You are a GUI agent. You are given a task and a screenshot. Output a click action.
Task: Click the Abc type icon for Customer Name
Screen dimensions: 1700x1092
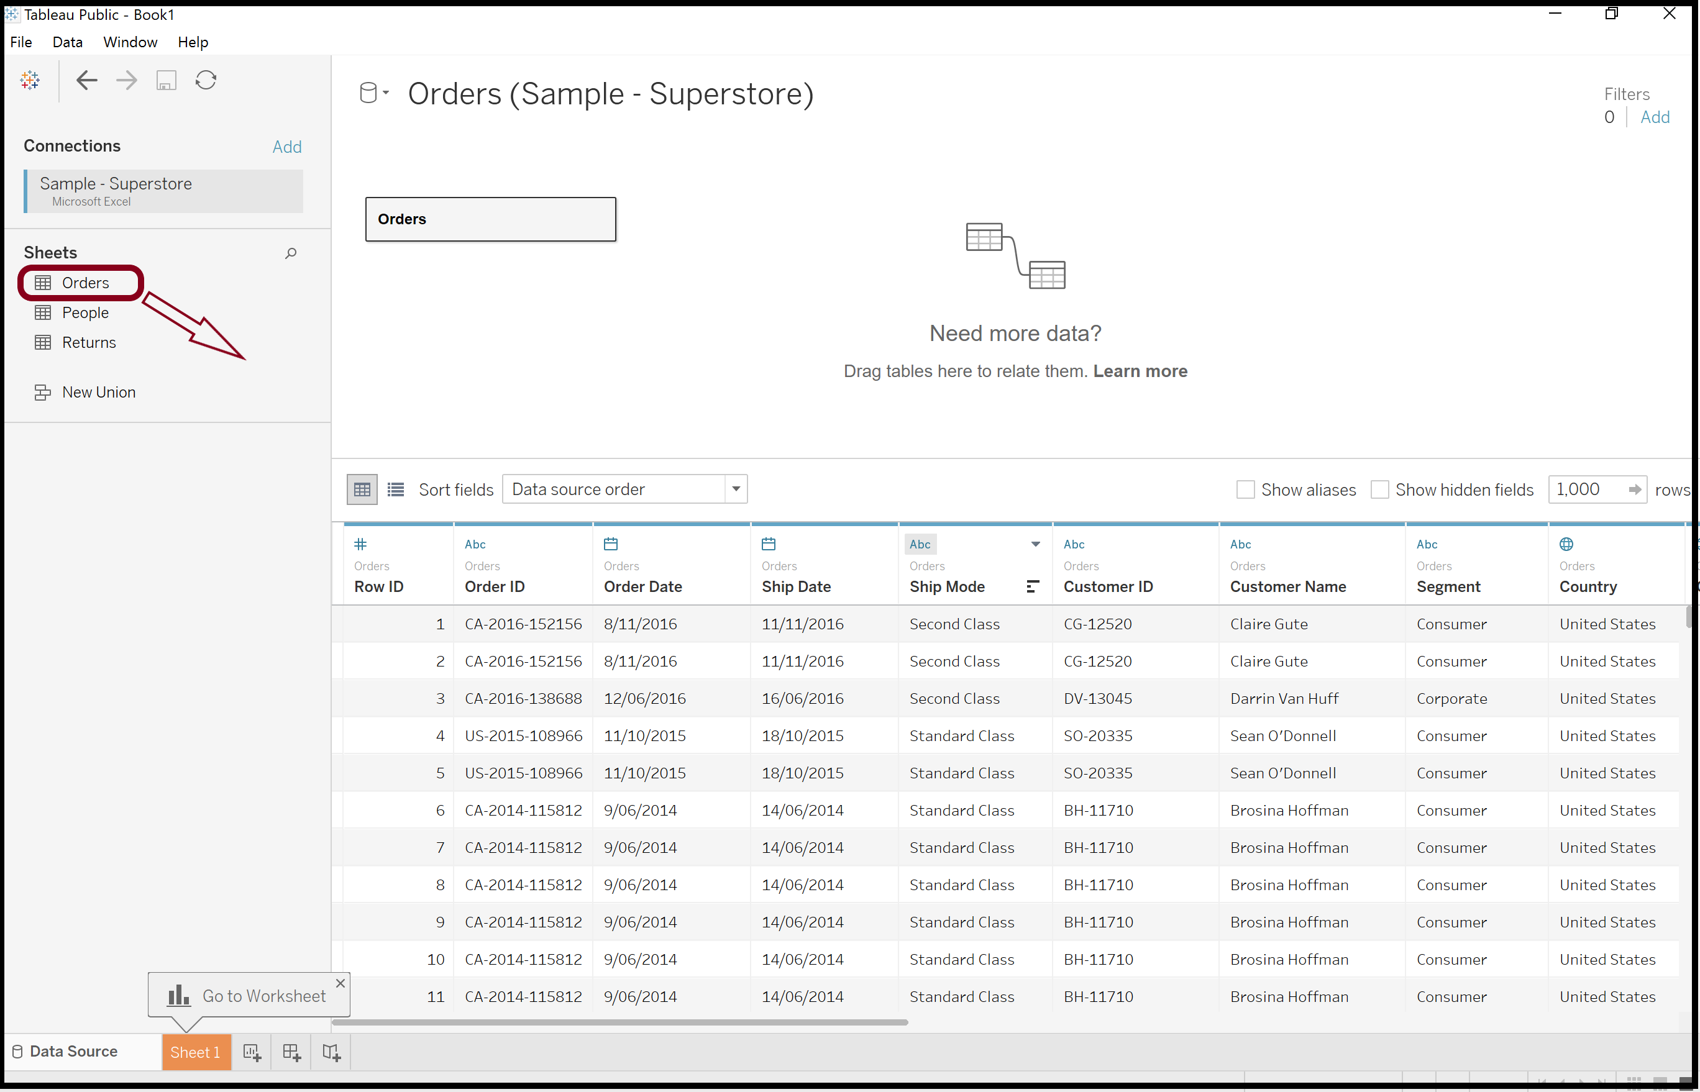coord(1241,545)
